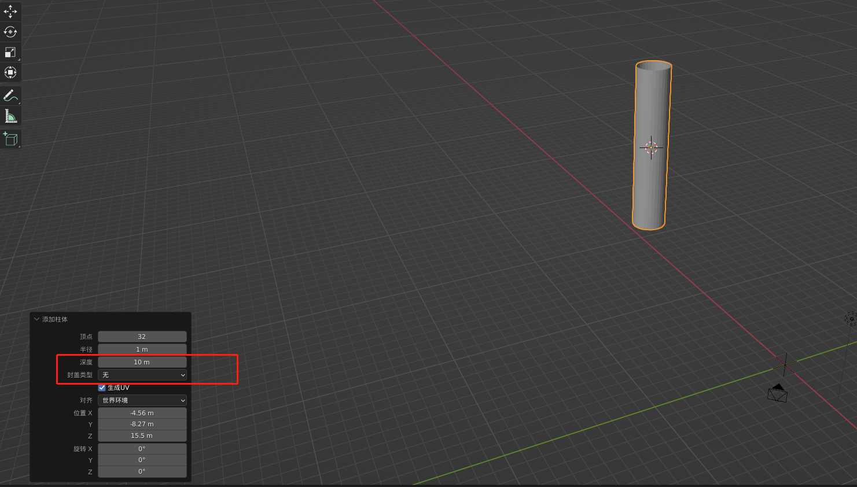Select the Move tool

point(10,12)
